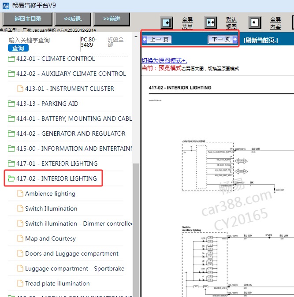The image size is (294, 297).
Task: Open Switch Illumination diagram
Action: (x=51, y=208)
